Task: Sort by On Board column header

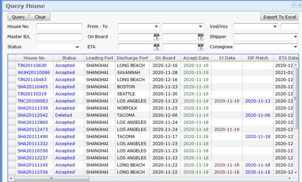Action: coord(165,58)
